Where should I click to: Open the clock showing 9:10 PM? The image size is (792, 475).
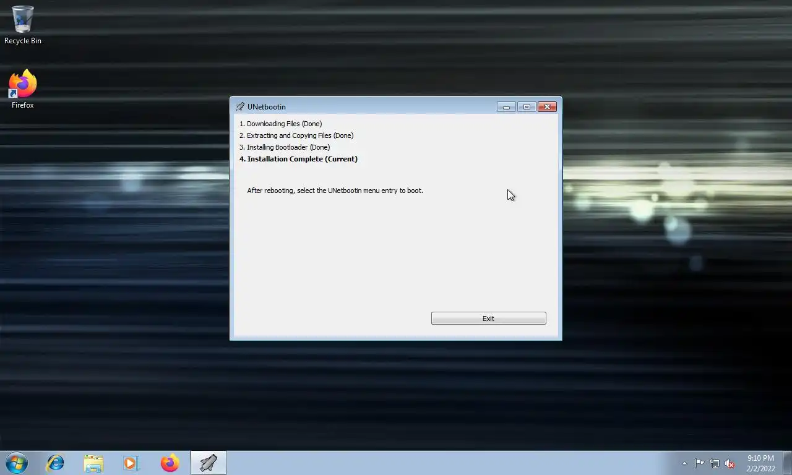[x=760, y=463]
